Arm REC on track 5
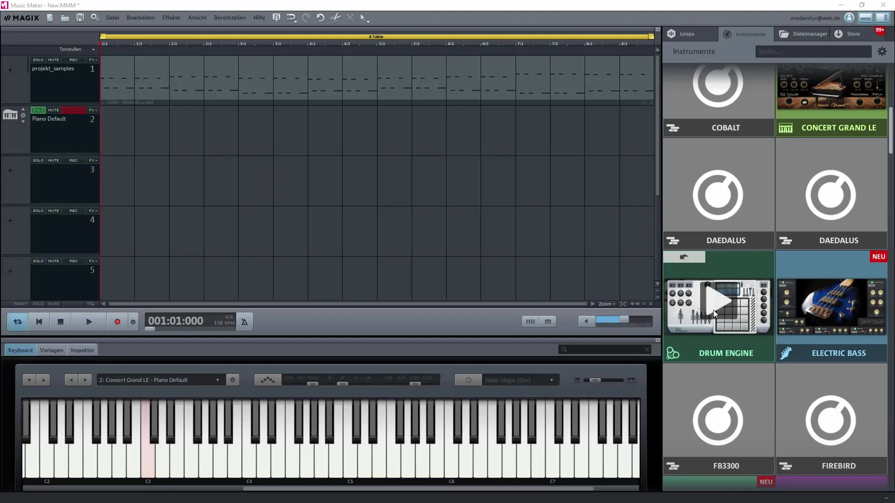The width and height of the screenshot is (895, 503). [74, 261]
